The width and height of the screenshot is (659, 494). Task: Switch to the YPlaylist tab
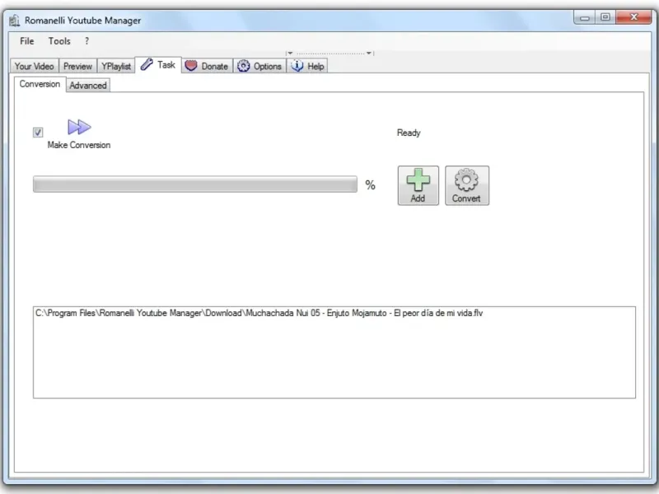(116, 67)
